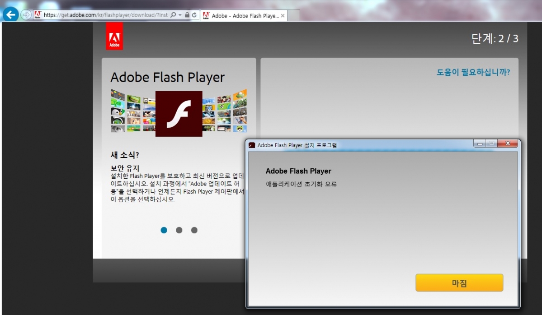Click the 보안 유지 heading

click(x=125, y=168)
